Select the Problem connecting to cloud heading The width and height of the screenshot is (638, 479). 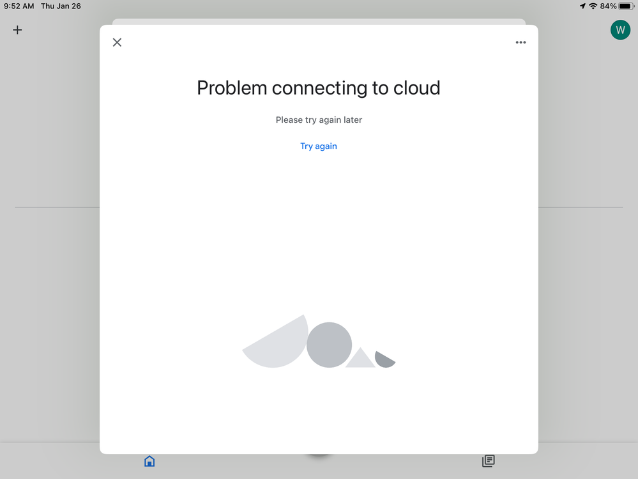(319, 88)
